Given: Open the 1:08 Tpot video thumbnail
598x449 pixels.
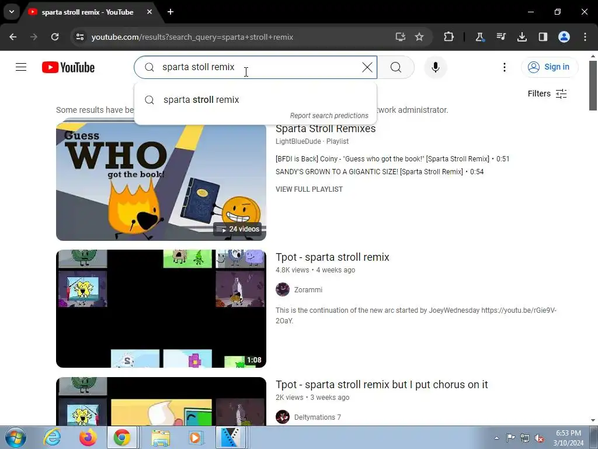Looking at the screenshot, I should pos(161,309).
